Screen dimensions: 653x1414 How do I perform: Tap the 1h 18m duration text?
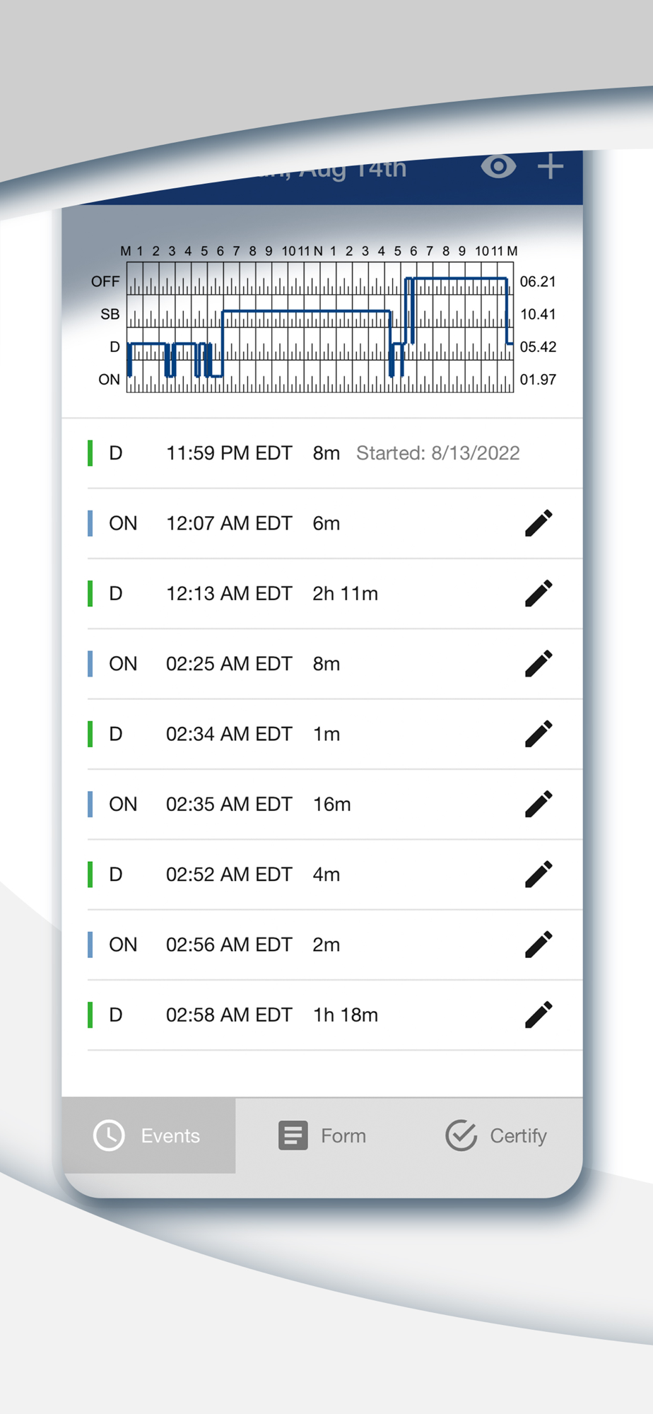coord(345,1015)
